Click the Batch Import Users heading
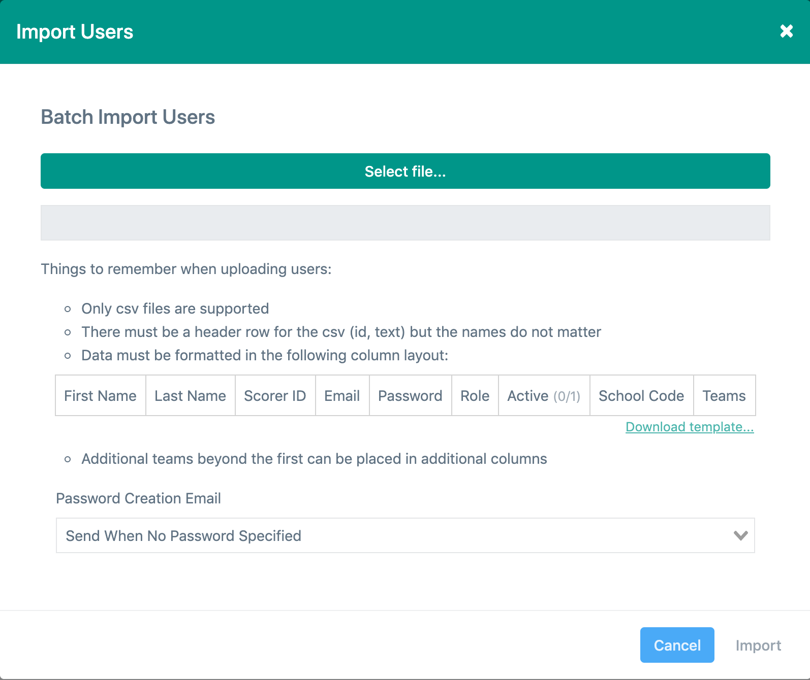The height and width of the screenshot is (680, 810). click(128, 117)
